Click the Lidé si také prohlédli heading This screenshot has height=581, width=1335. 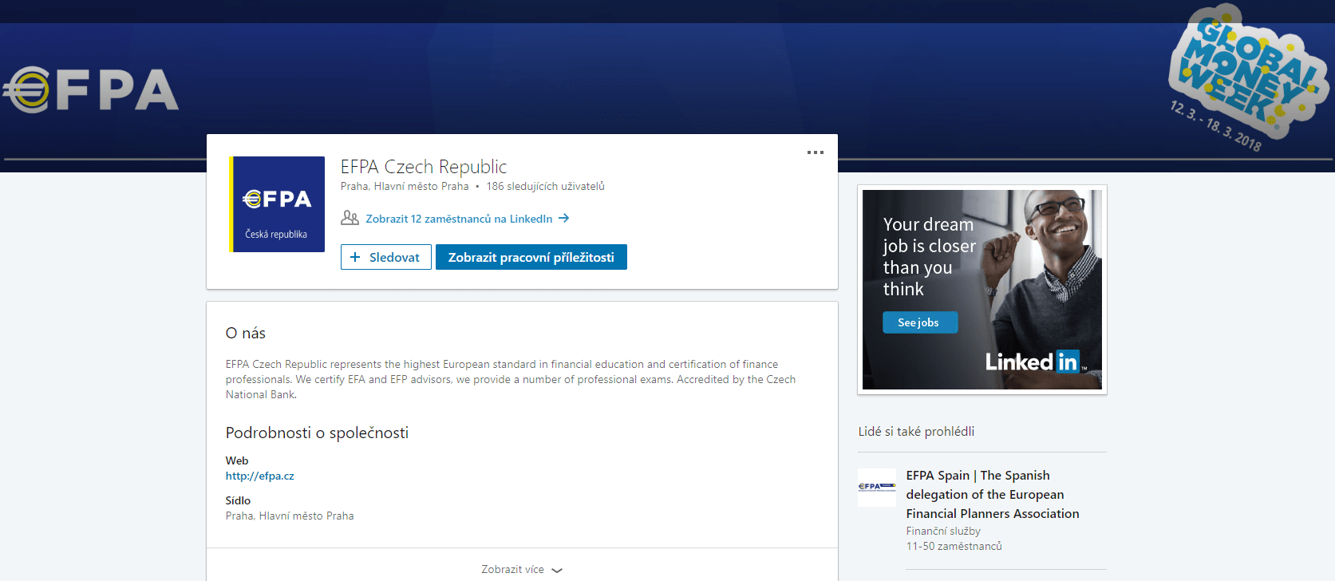click(916, 431)
